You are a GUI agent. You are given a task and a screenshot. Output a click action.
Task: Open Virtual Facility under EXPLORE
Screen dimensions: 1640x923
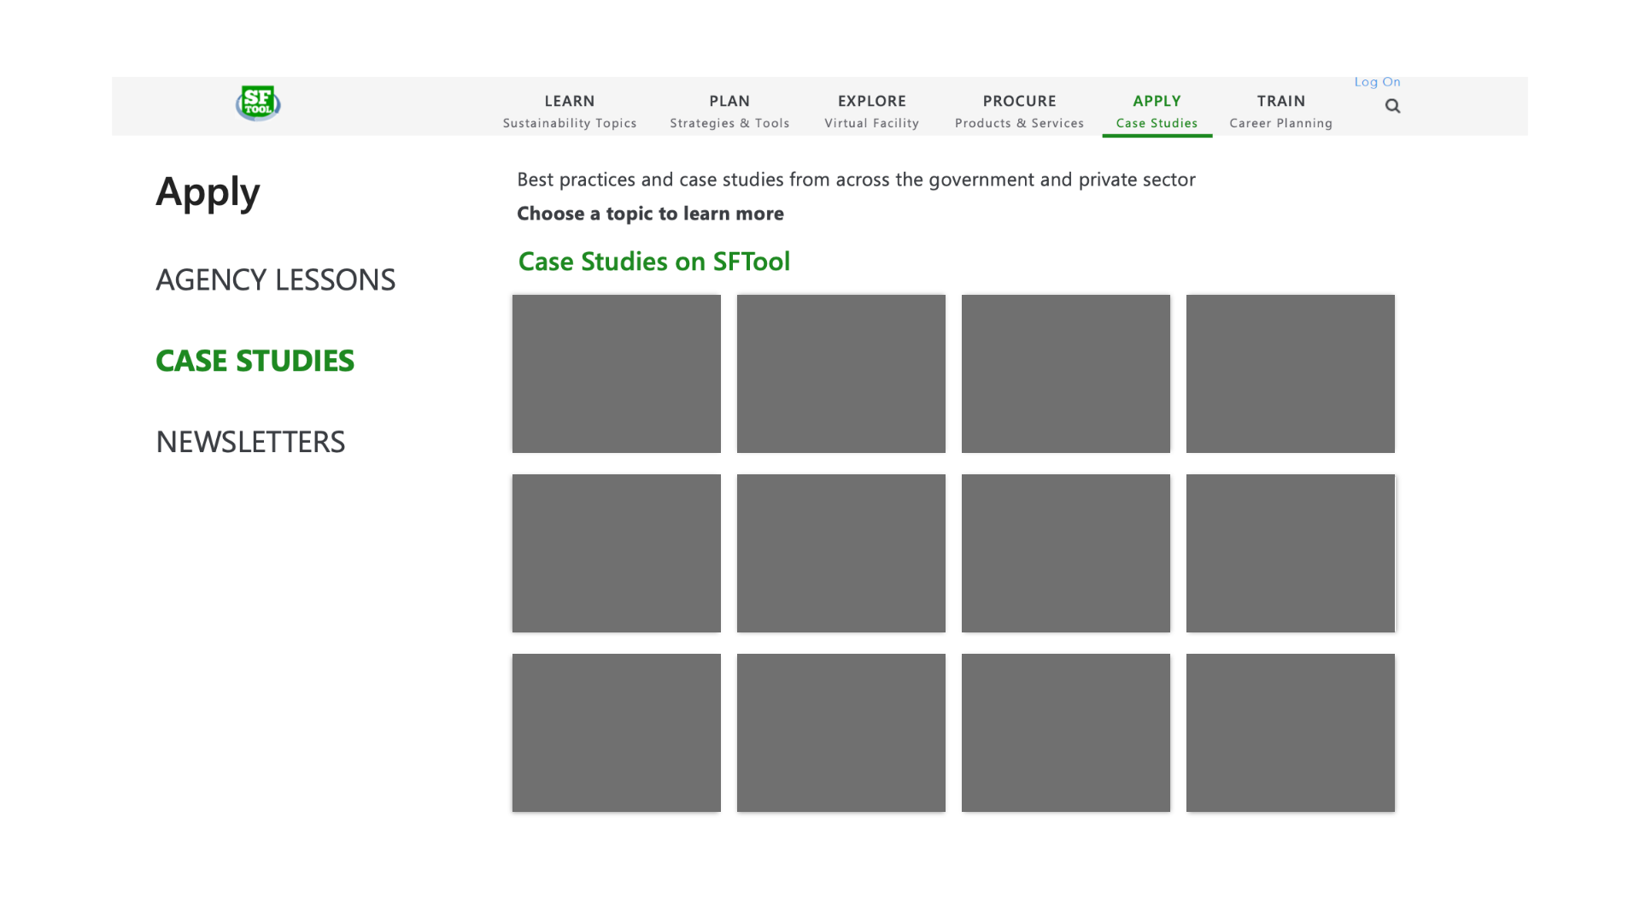tap(871, 123)
